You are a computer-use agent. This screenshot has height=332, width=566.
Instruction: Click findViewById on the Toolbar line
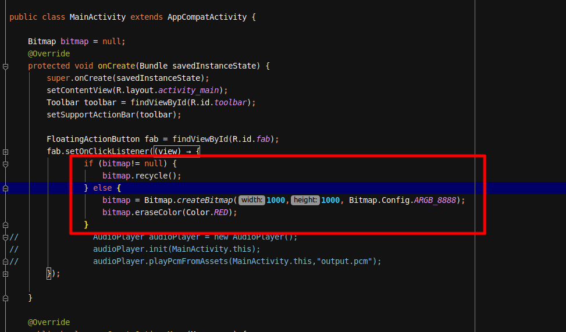coord(158,102)
